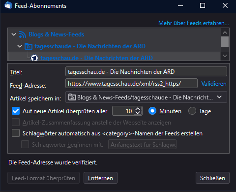Click the Entfernen button
The height and width of the screenshot is (192, 236).
click(100, 178)
